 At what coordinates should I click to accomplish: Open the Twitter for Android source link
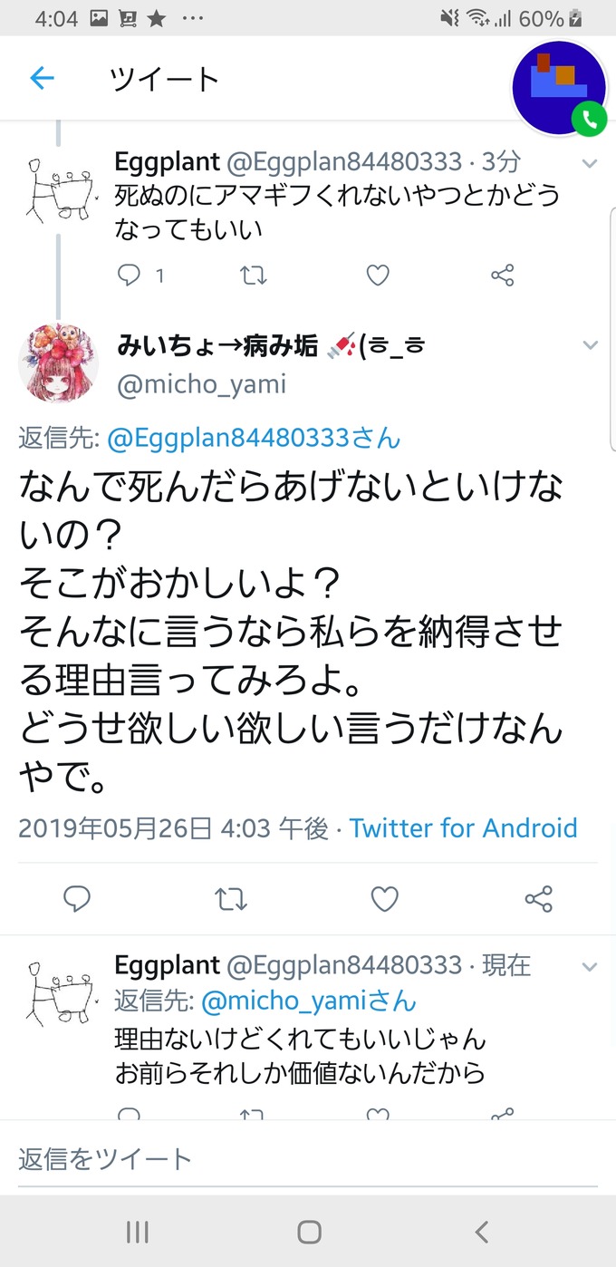[x=464, y=828]
